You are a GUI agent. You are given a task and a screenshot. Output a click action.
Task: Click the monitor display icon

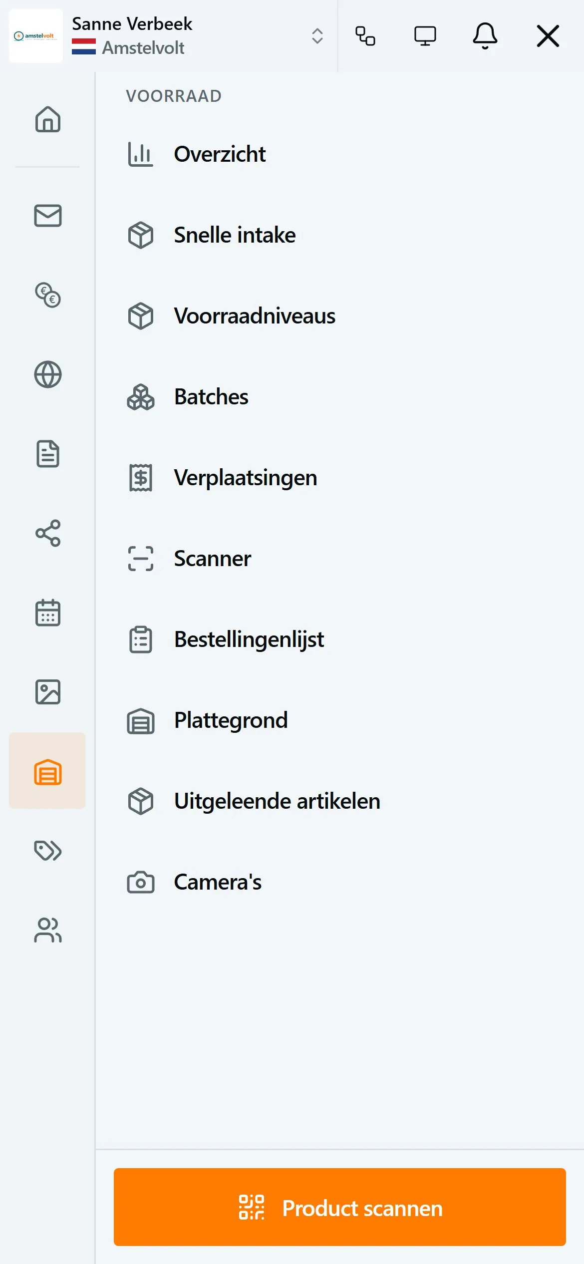coord(425,36)
